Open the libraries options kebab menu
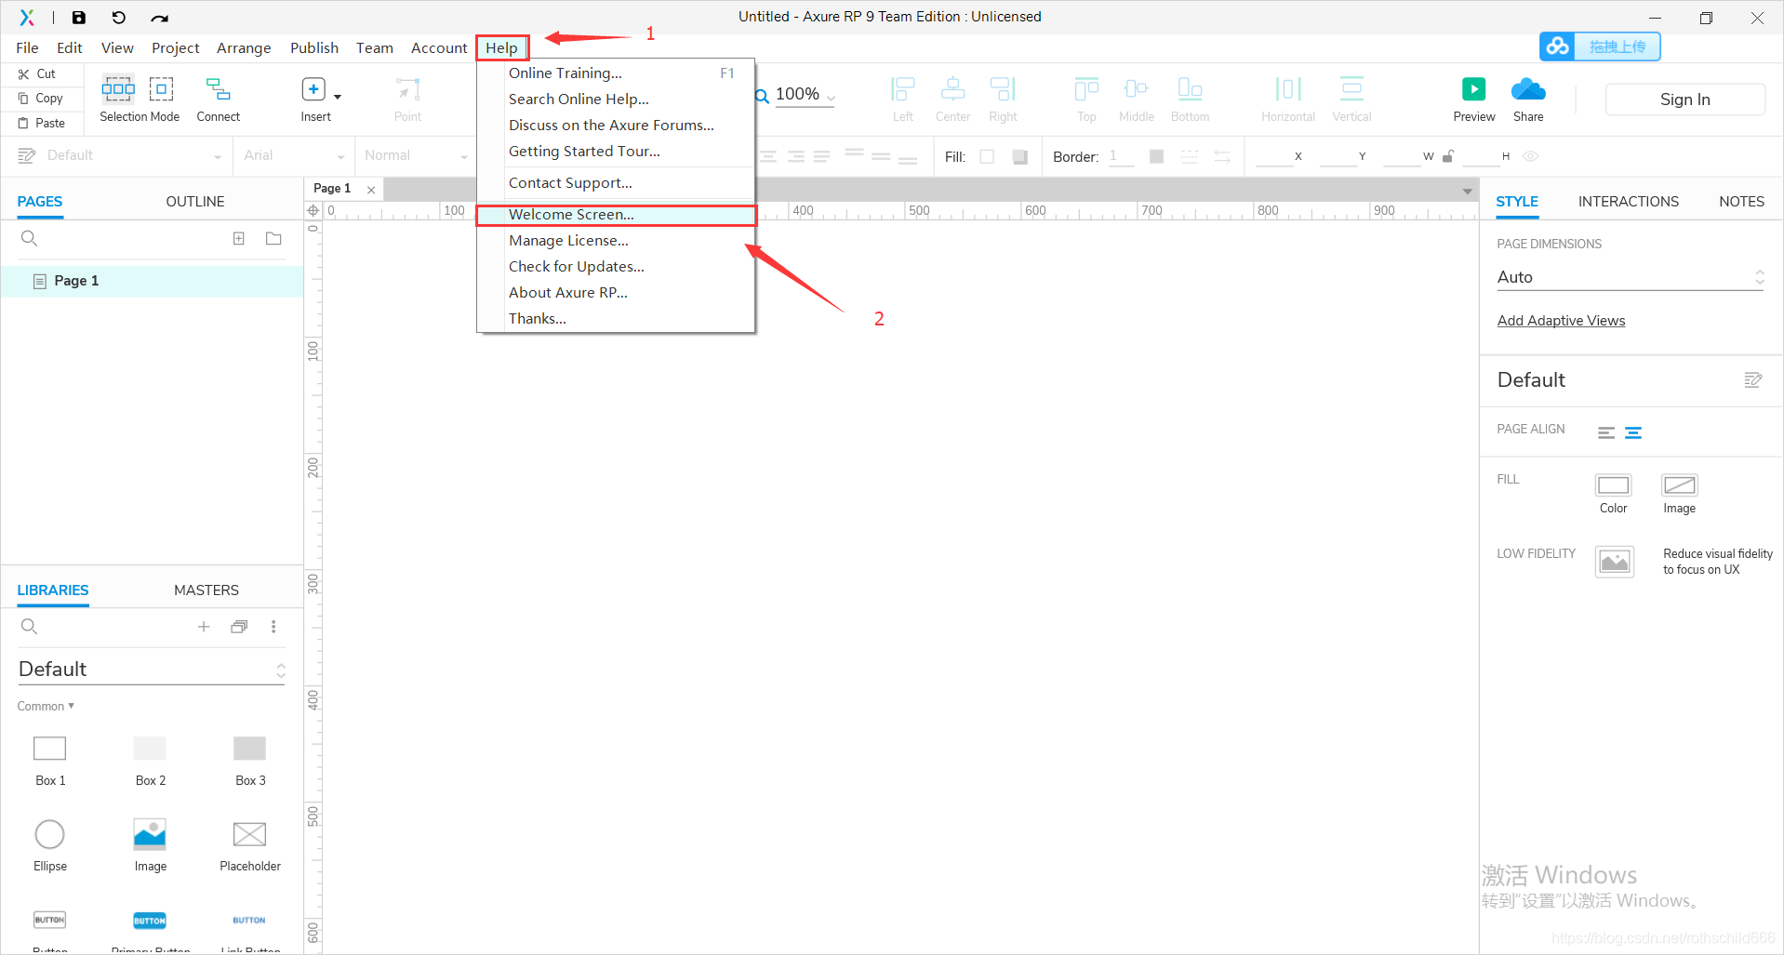 coord(273,627)
